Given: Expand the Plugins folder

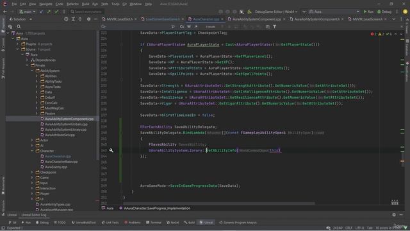Looking at the screenshot, I should pos(17,44).
